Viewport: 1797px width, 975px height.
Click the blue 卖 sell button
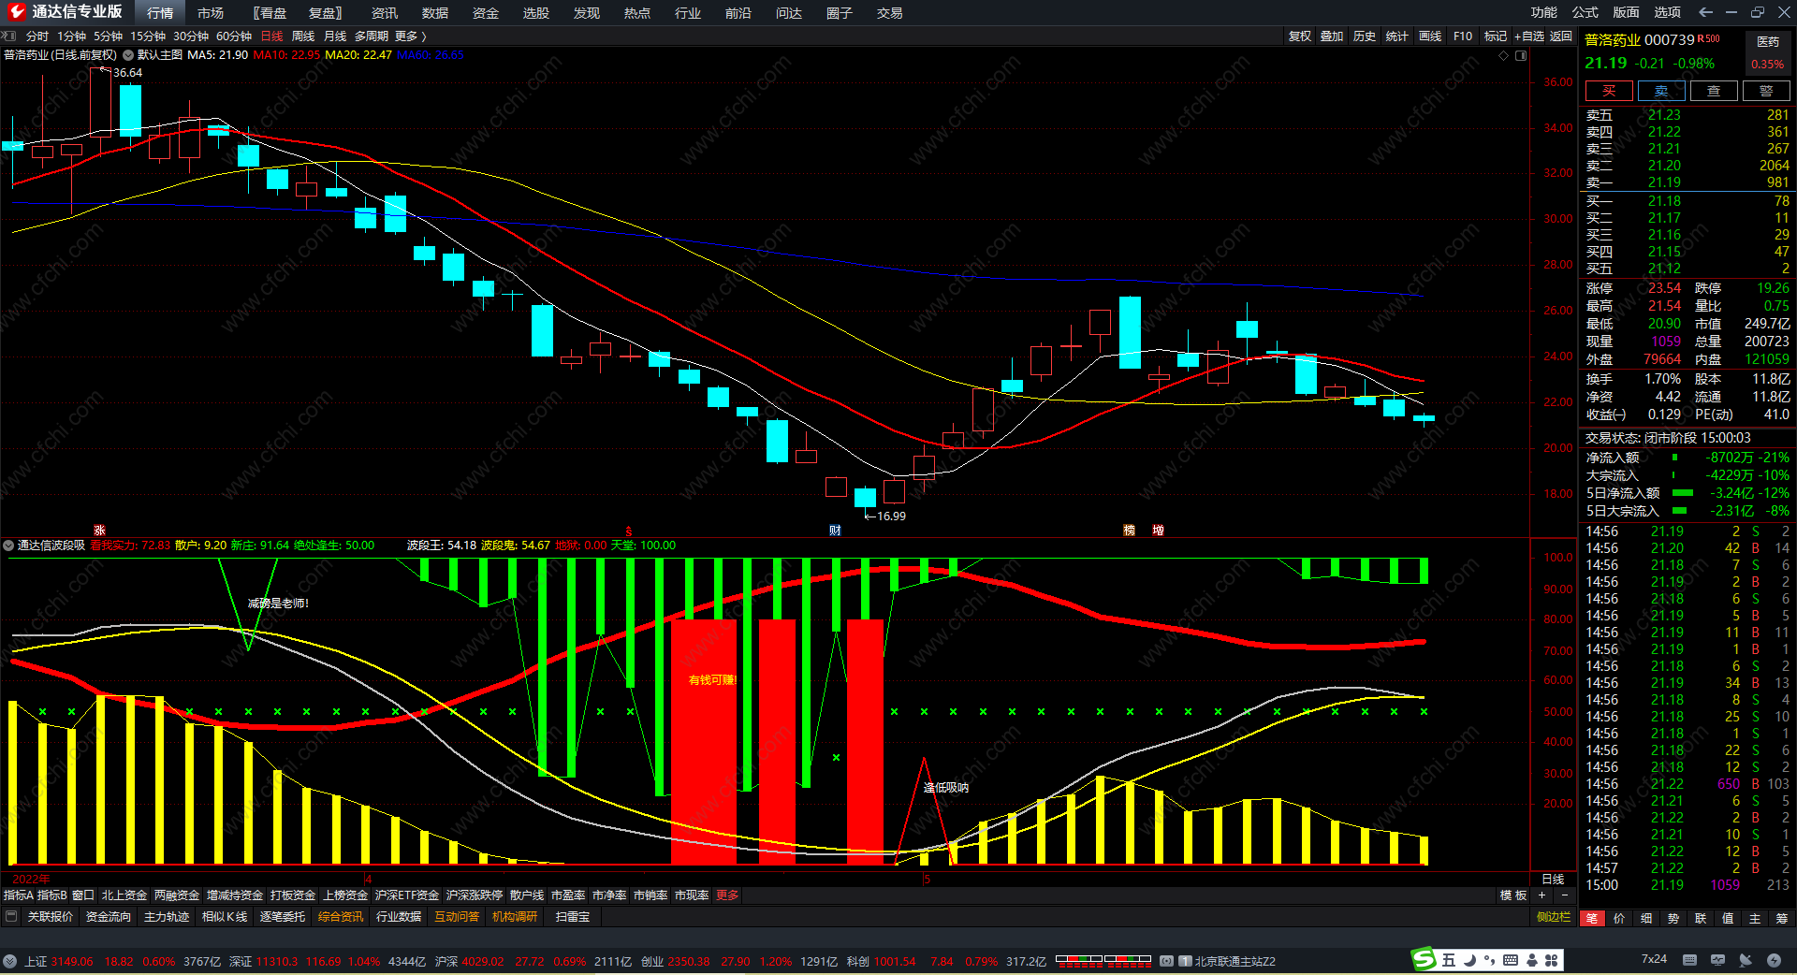pyautogui.click(x=1661, y=91)
